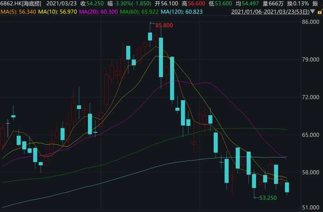Click the 85.800 high price marker
Image resolution: width=323 pixels, height=212 pixels.
point(164,25)
